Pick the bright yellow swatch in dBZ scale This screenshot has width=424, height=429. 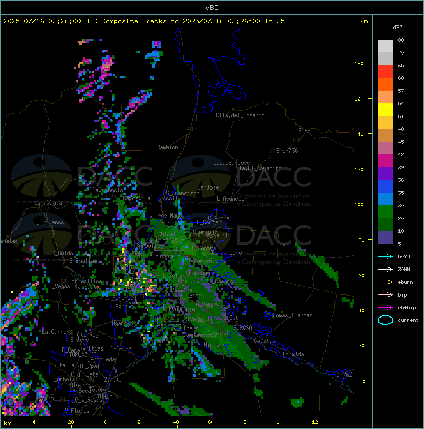385,110
